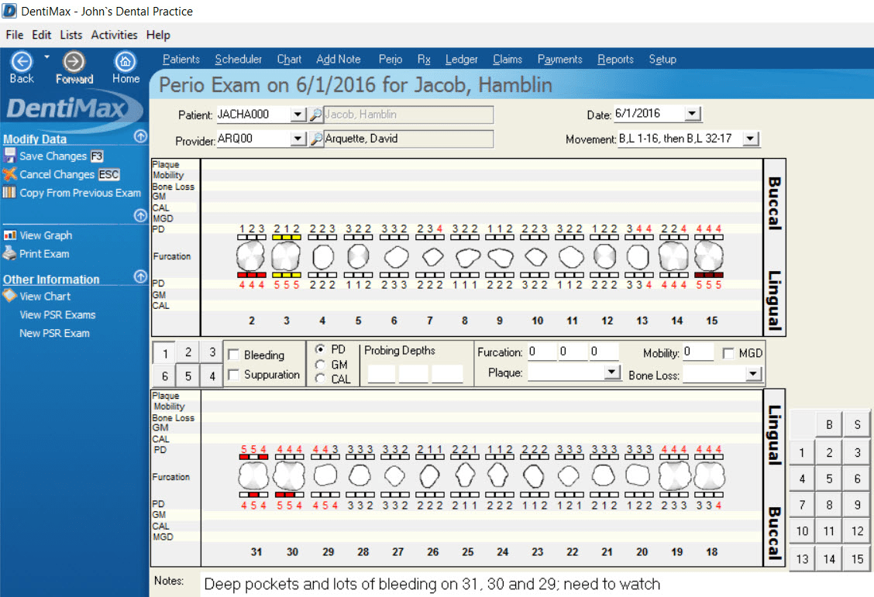The height and width of the screenshot is (597, 874).
Task: Open the Ledger tab
Action: point(462,60)
